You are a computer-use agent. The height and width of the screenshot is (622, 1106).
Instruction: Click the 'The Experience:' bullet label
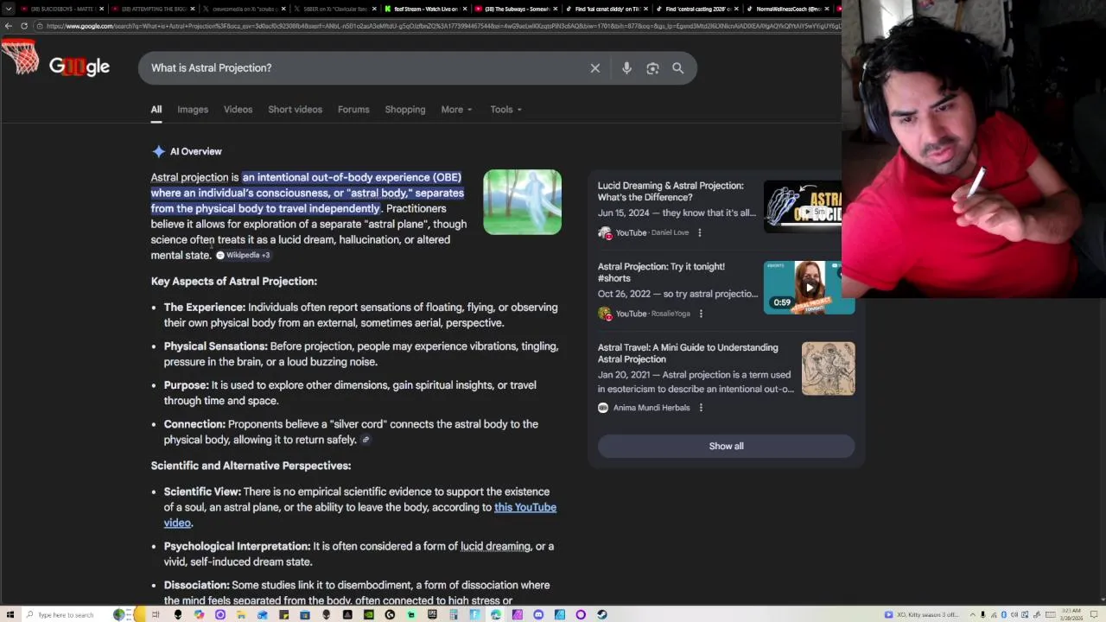click(x=205, y=307)
